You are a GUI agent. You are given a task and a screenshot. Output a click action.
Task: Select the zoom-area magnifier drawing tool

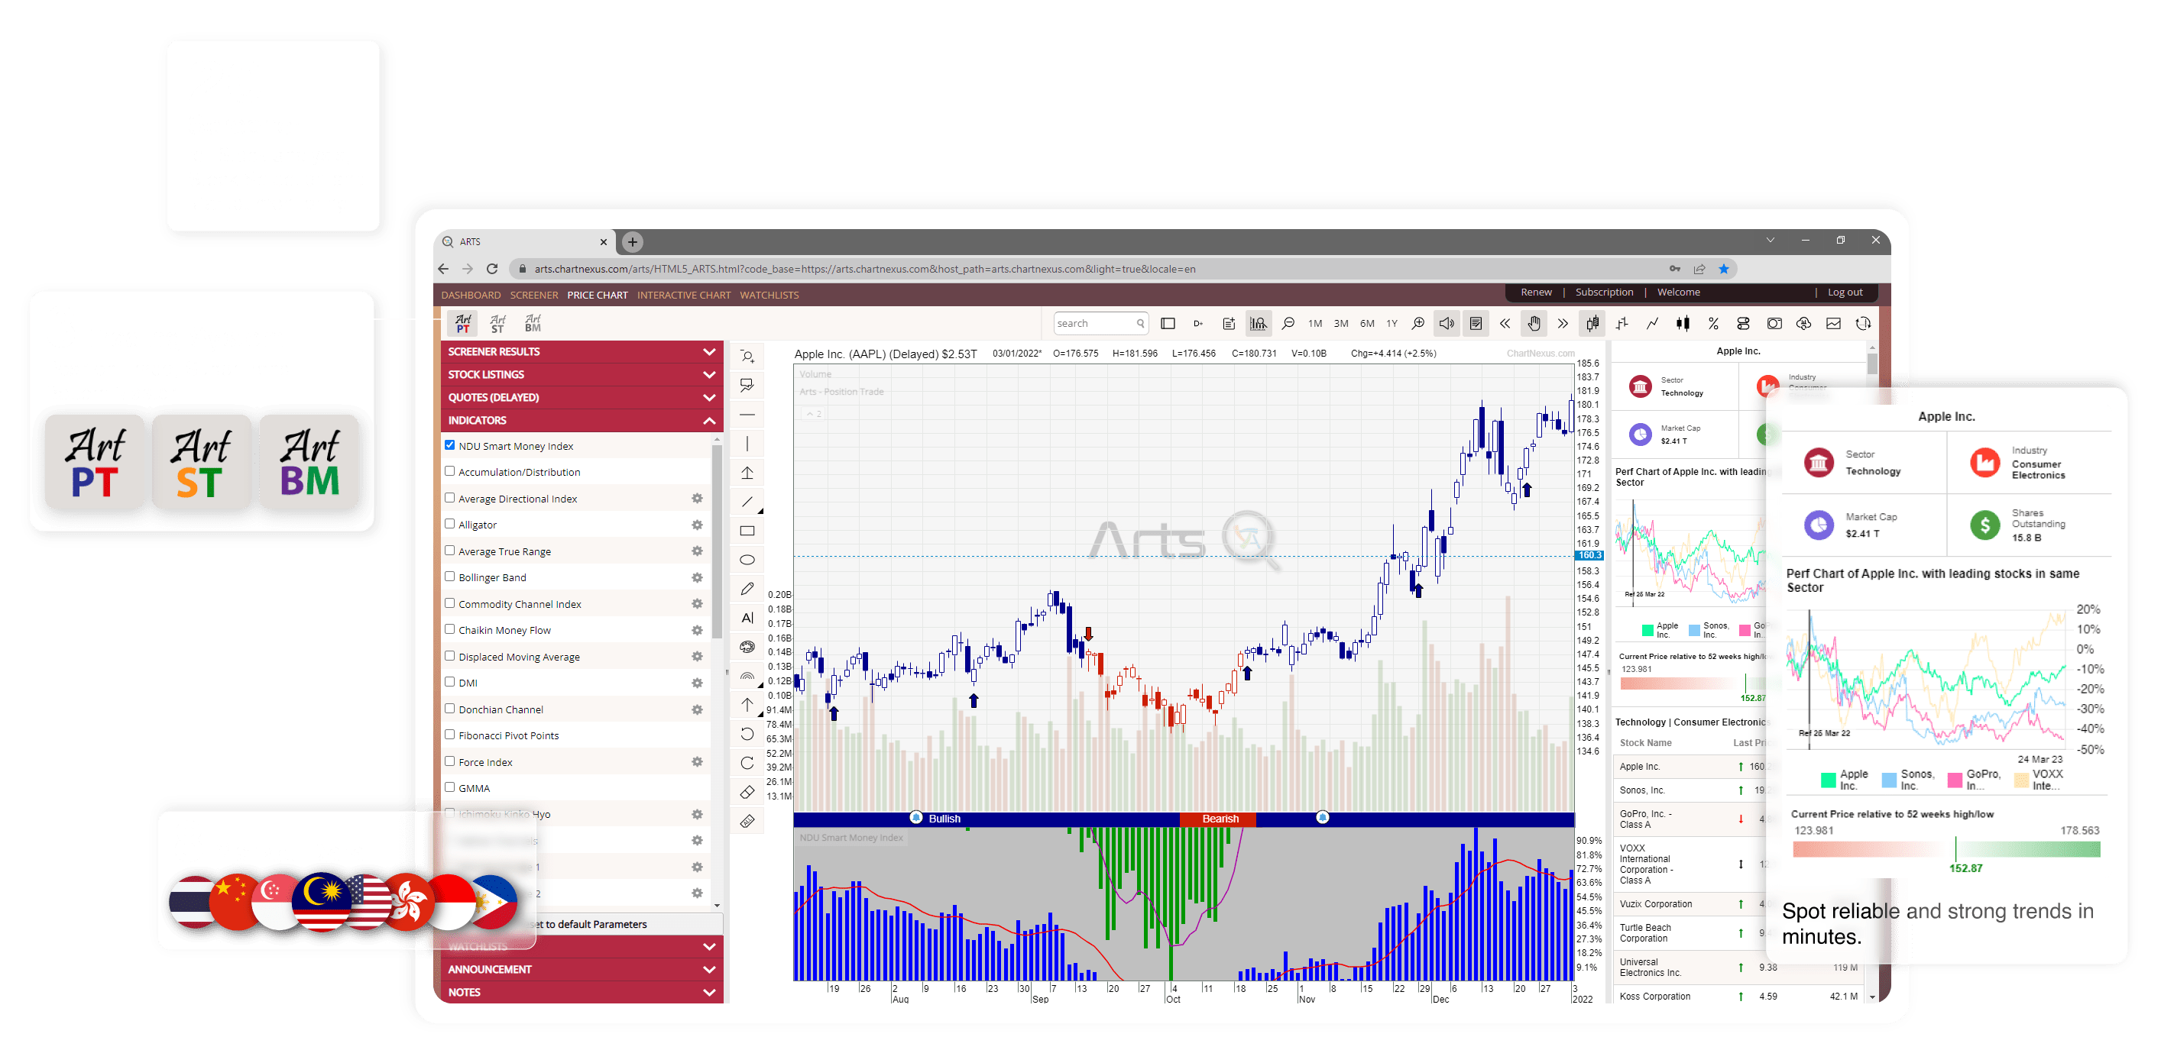pos(747,357)
